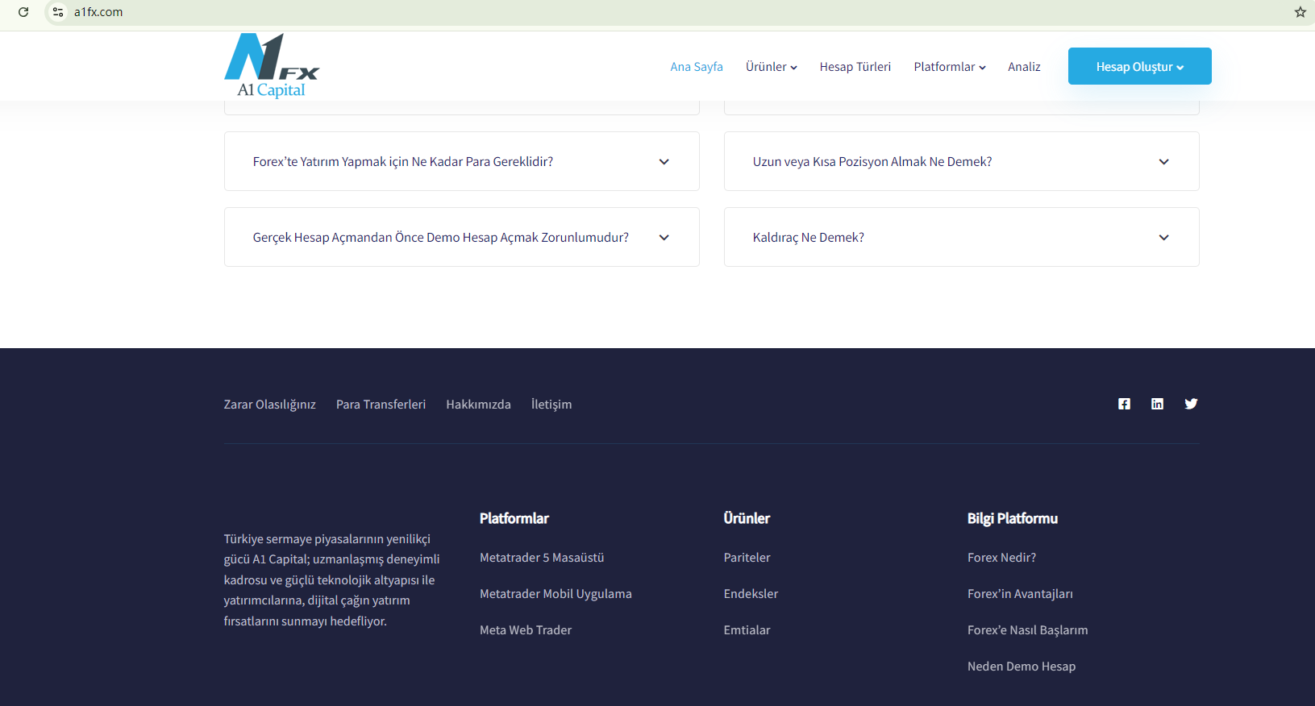Open Meta Web Trader link
The height and width of the screenshot is (706, 1315).
click(526, 630)
